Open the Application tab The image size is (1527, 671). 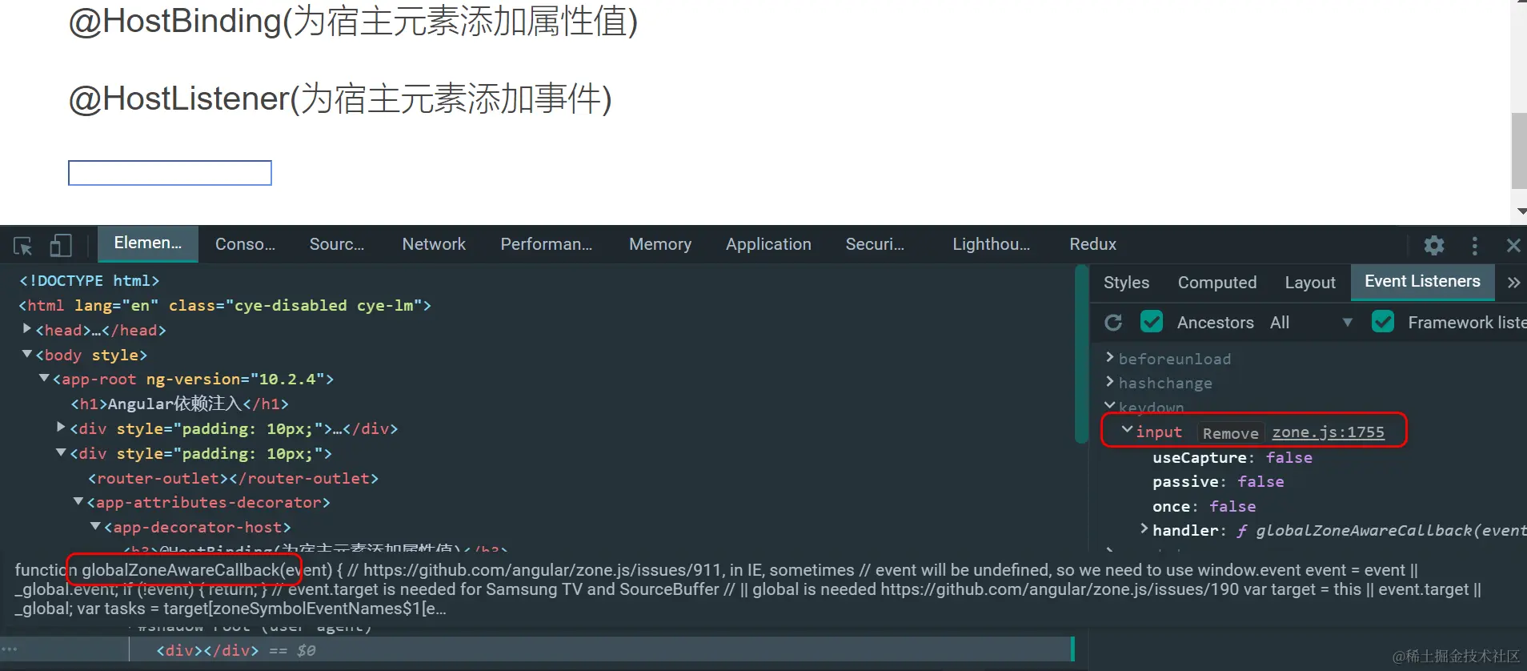[768, 244]
